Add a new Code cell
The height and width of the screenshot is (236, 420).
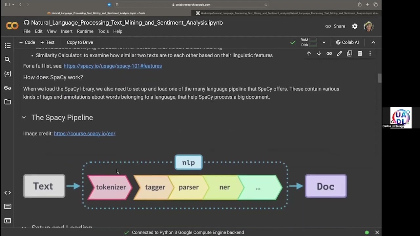click(27, 42)
